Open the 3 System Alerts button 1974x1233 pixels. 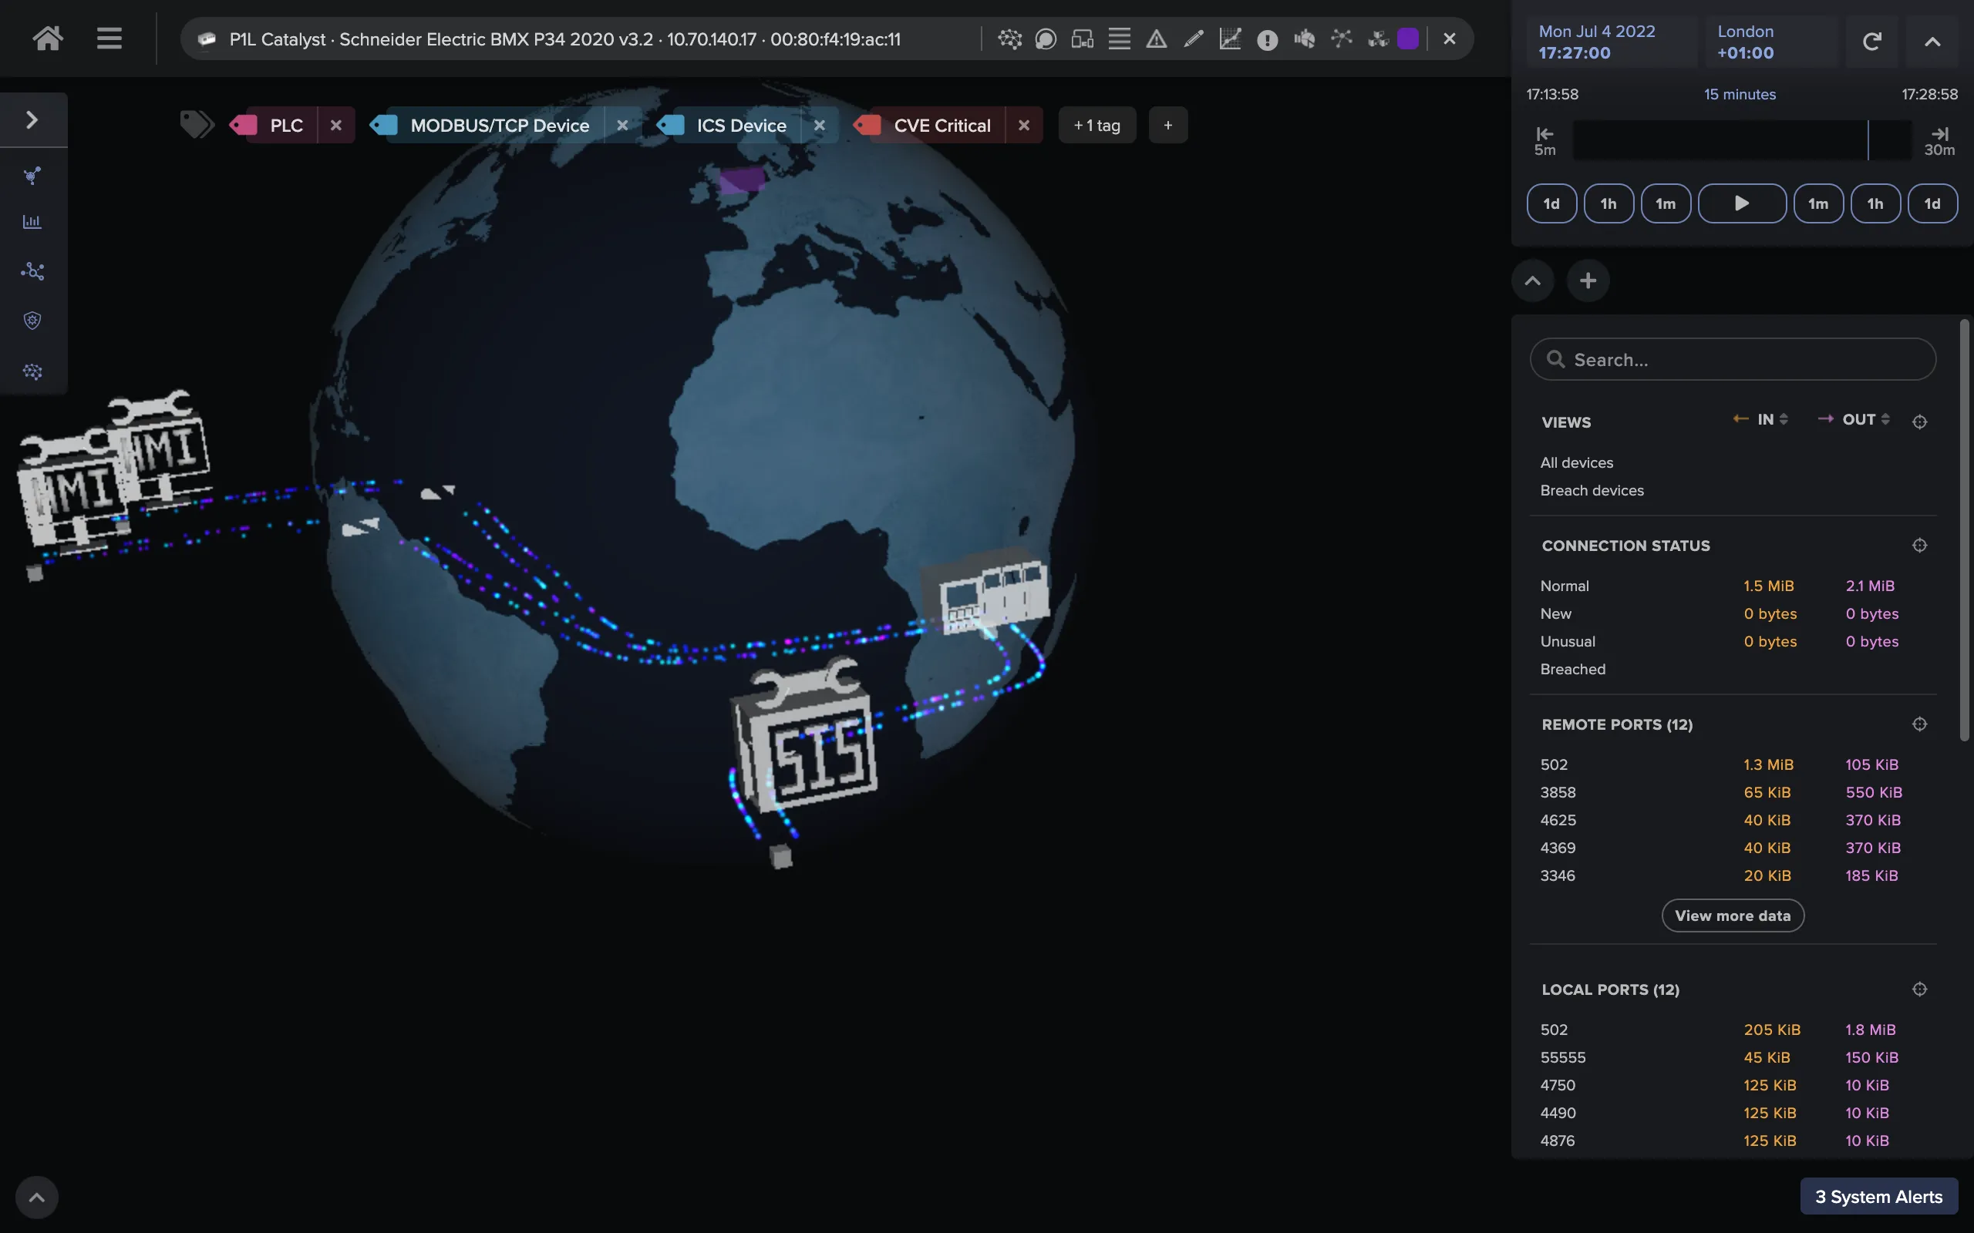click(x=1878, y=1196)
